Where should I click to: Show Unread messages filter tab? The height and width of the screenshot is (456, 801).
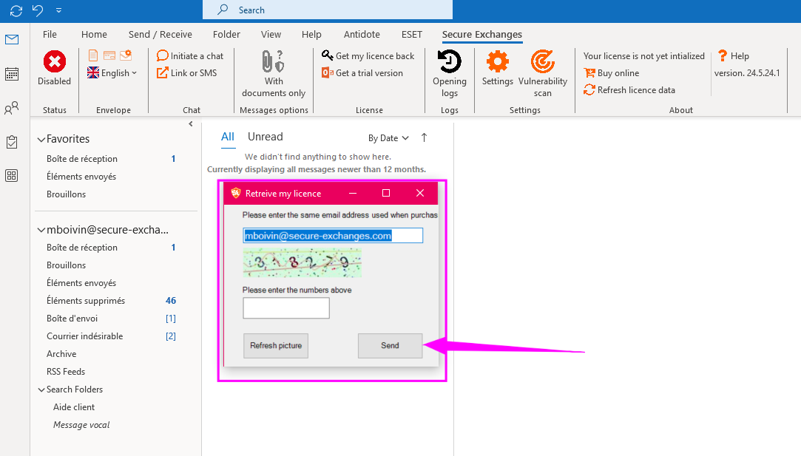(x=265, y=137)
